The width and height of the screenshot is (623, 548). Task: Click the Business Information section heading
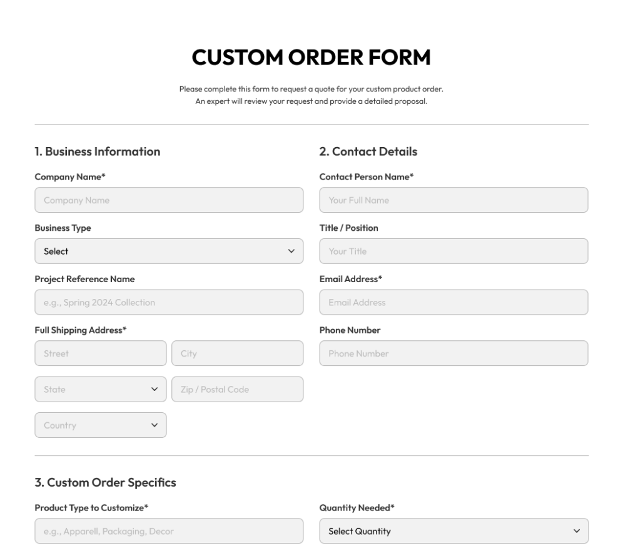tap(98, 151)
